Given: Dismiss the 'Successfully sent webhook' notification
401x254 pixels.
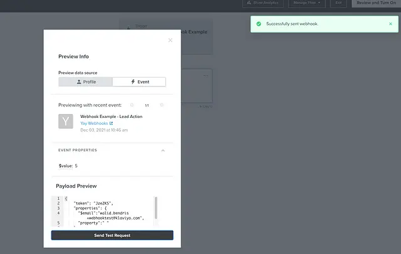Looking at the screenshot, I should [x=391, y=24].
